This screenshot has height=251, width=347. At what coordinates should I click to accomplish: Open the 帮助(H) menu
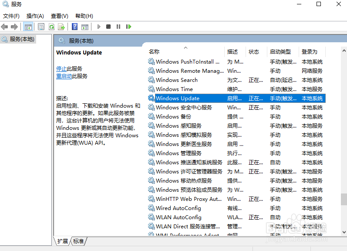84,16
